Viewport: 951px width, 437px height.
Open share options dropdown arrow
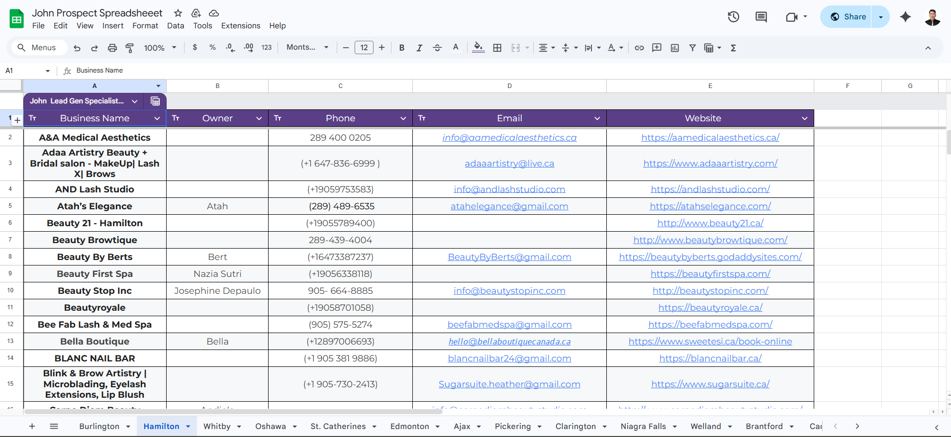(881, 17)
